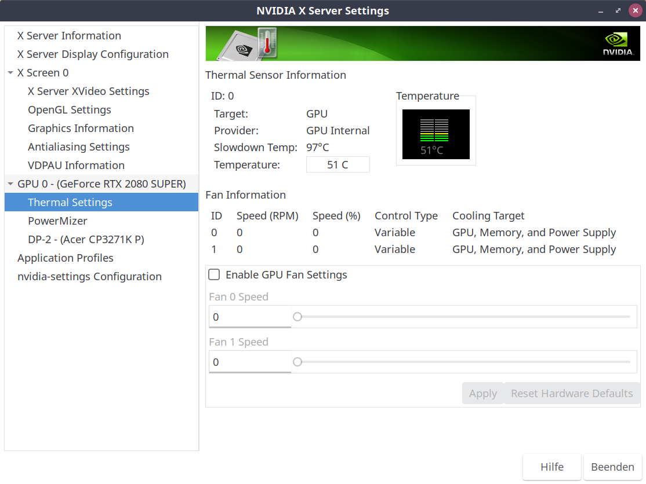
Task: Click the Provider value GPU Internal
Action: tap(338, 130)
